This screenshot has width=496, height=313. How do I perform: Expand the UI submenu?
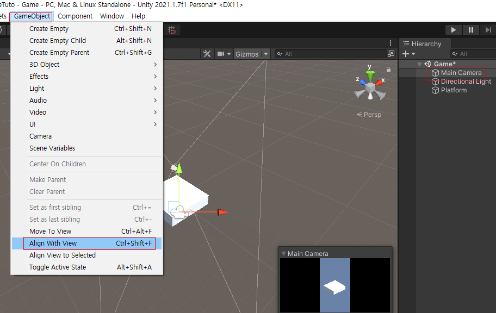[x=86, y=124]
